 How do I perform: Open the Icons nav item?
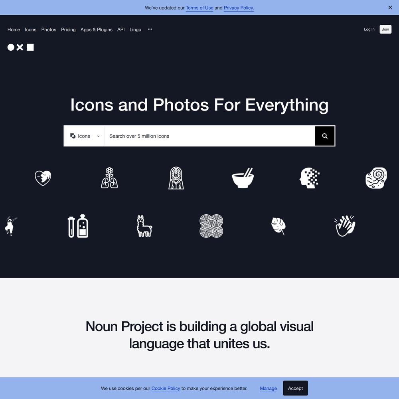tap(31, 30)
